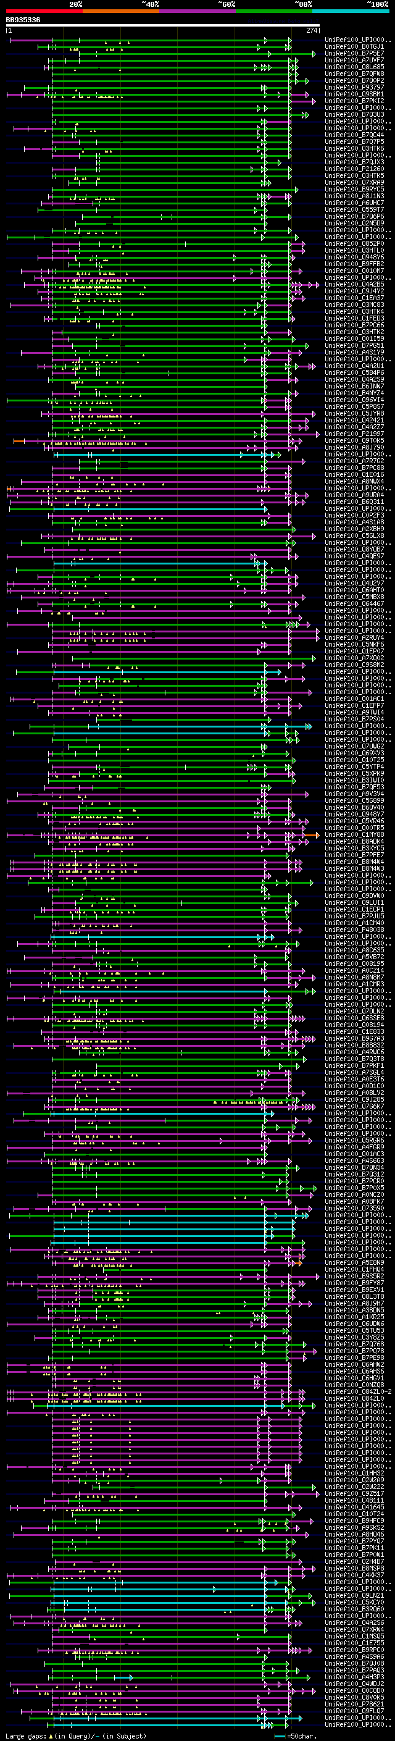The width and height of the screenshot is (395, 1741).
Task: Select the UniRef100_P78621 label
Action: click(354, 1704)
